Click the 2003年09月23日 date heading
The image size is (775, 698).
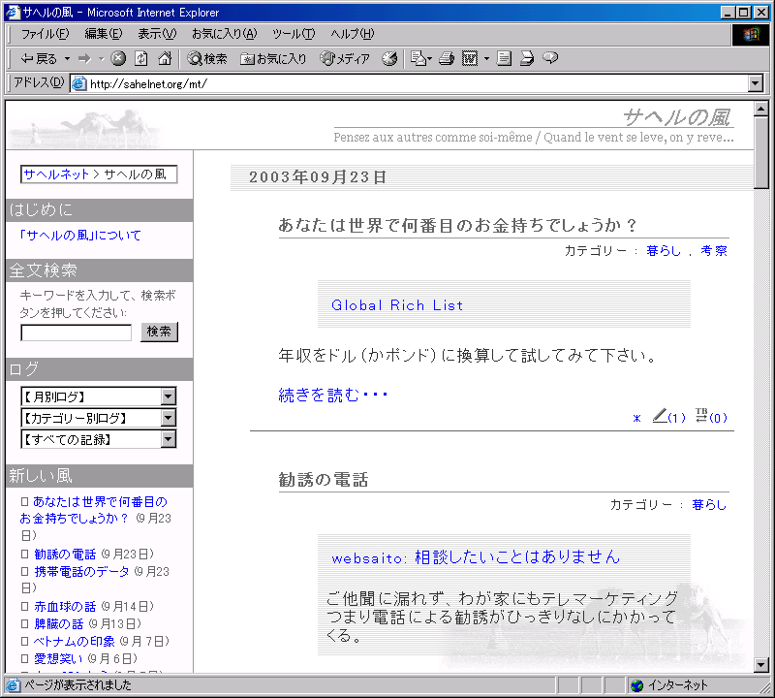(318, 177)
